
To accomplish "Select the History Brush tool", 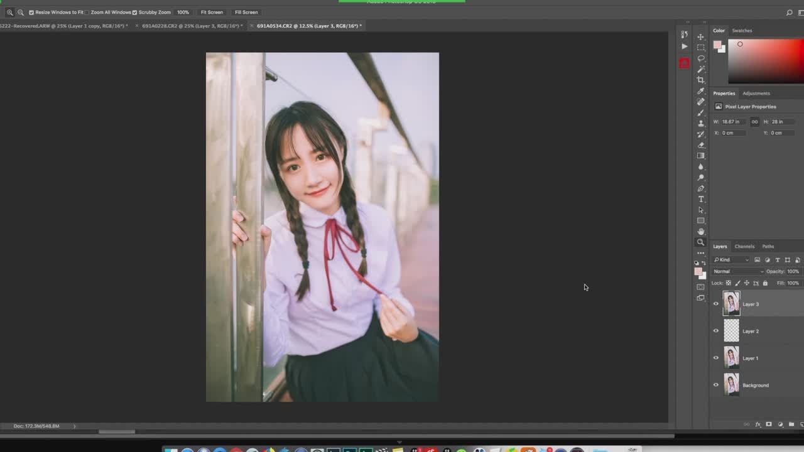I will pos(701,134).
